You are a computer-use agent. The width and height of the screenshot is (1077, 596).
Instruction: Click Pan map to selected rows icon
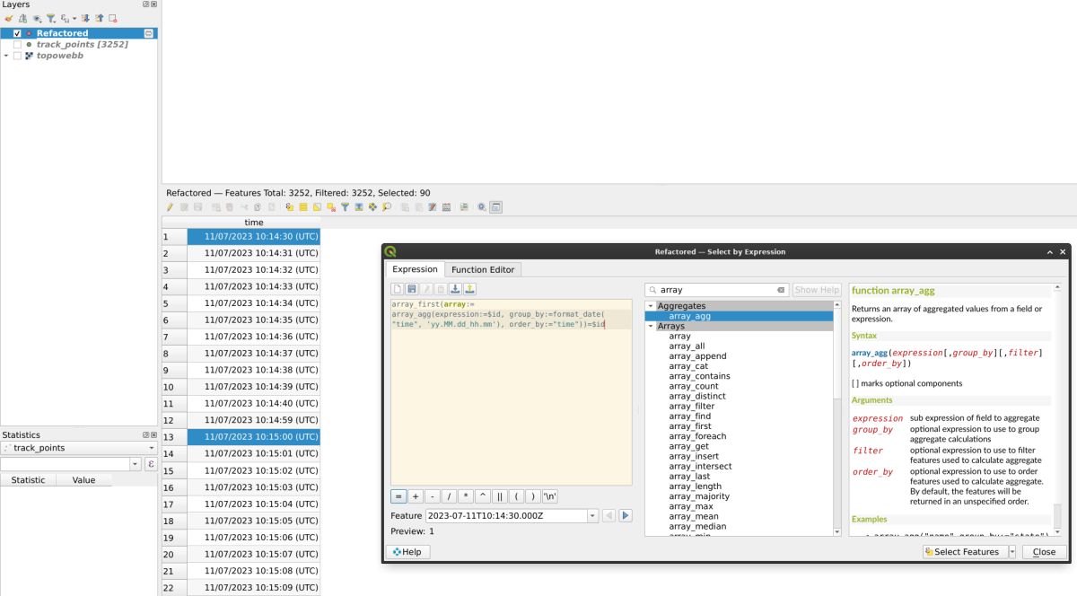[x=372, y=206]
